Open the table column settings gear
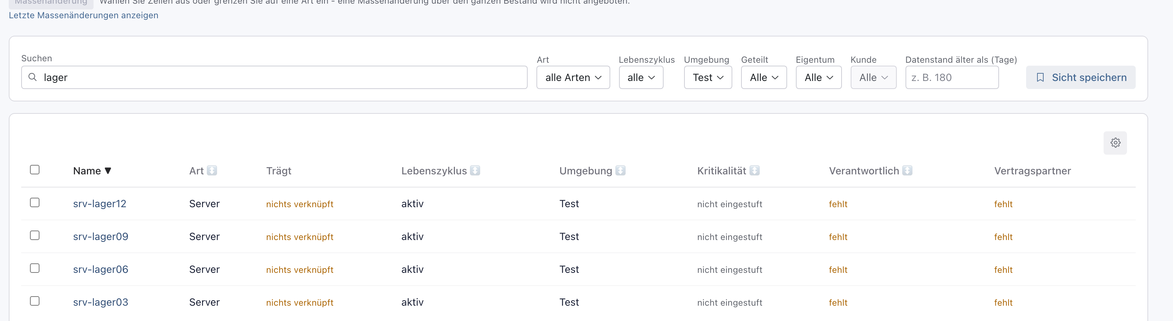This screenshot has height=321, width=1173. pyautogui.click(x=1115, y=143)
